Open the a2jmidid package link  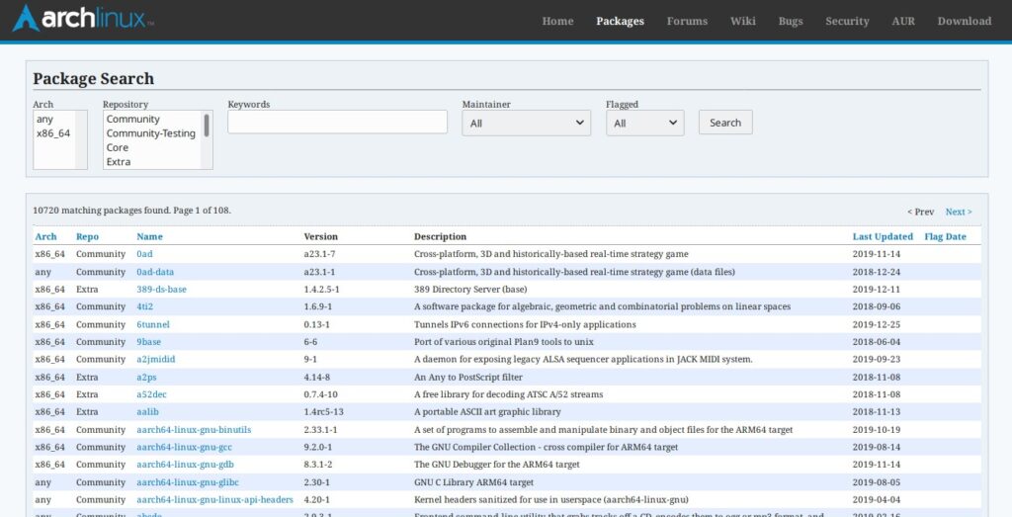coord(155,359)
